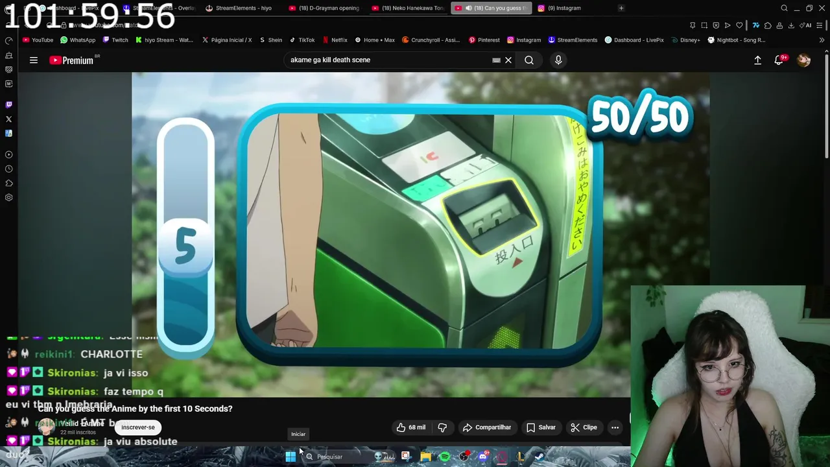
Task: Open a new browser tab with plus
Action: pos(621,8)
